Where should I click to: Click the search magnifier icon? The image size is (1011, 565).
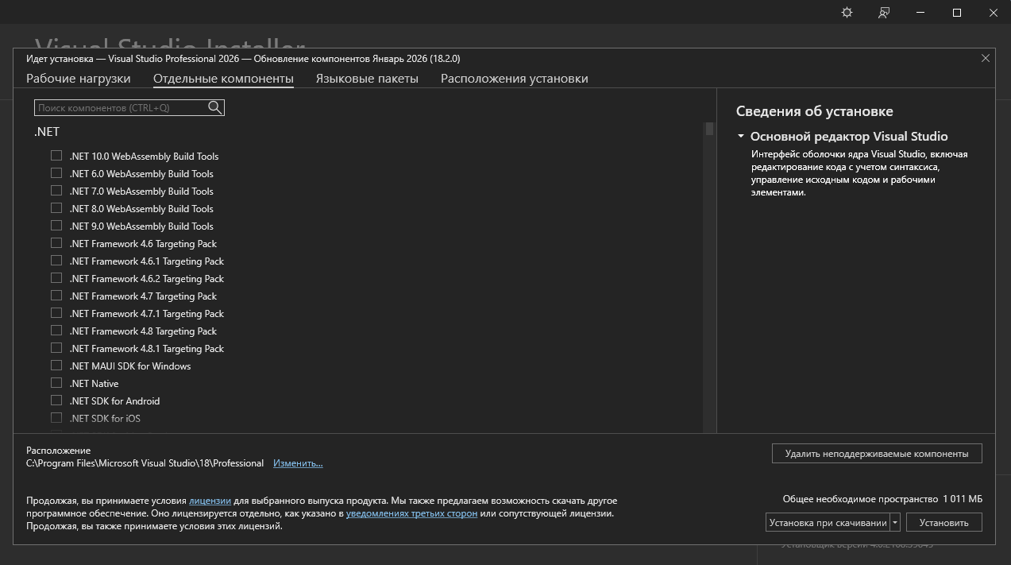pos(214,107)
